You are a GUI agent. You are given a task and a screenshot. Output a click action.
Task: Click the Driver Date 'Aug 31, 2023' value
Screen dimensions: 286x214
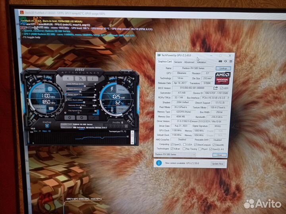[x=181, y=126]
